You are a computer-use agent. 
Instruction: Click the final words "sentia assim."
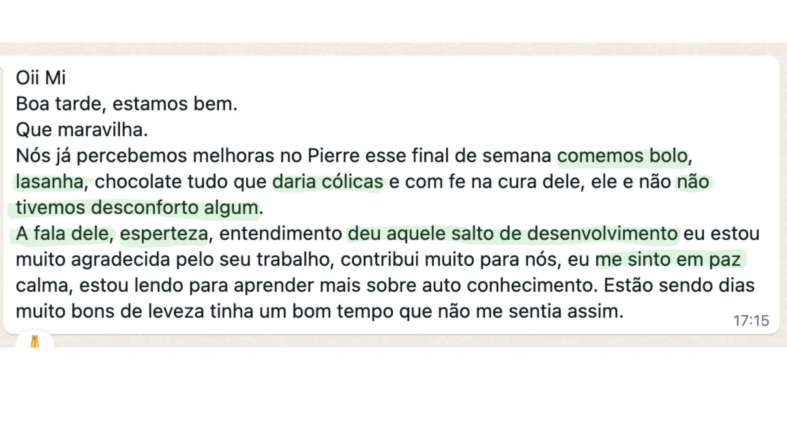(x=566, y=312)
